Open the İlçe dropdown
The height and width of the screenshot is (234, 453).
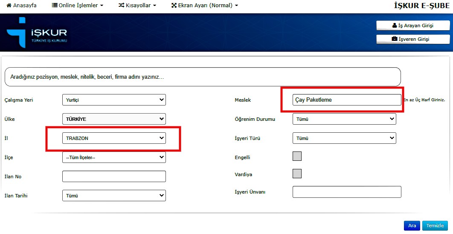[x=114, y=157]
